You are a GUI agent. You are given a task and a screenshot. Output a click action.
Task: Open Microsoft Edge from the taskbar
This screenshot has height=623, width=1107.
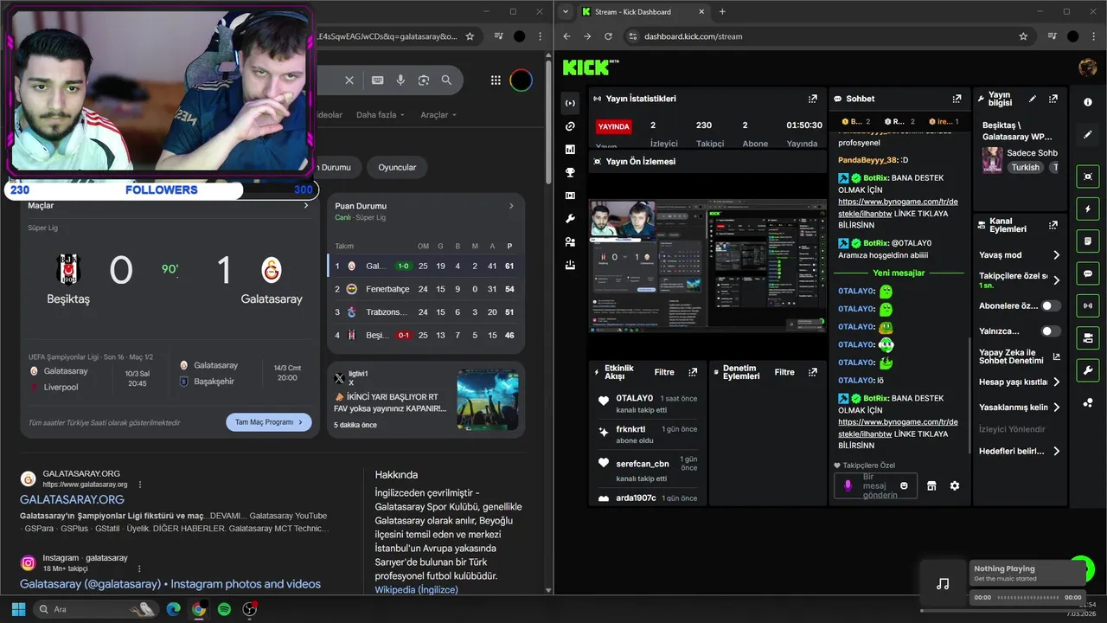173,609
